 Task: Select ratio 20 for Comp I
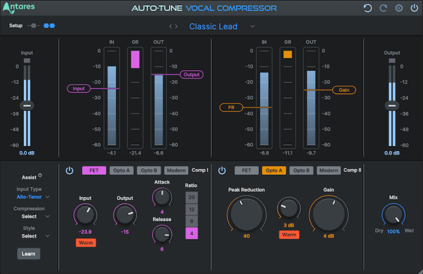192,197
